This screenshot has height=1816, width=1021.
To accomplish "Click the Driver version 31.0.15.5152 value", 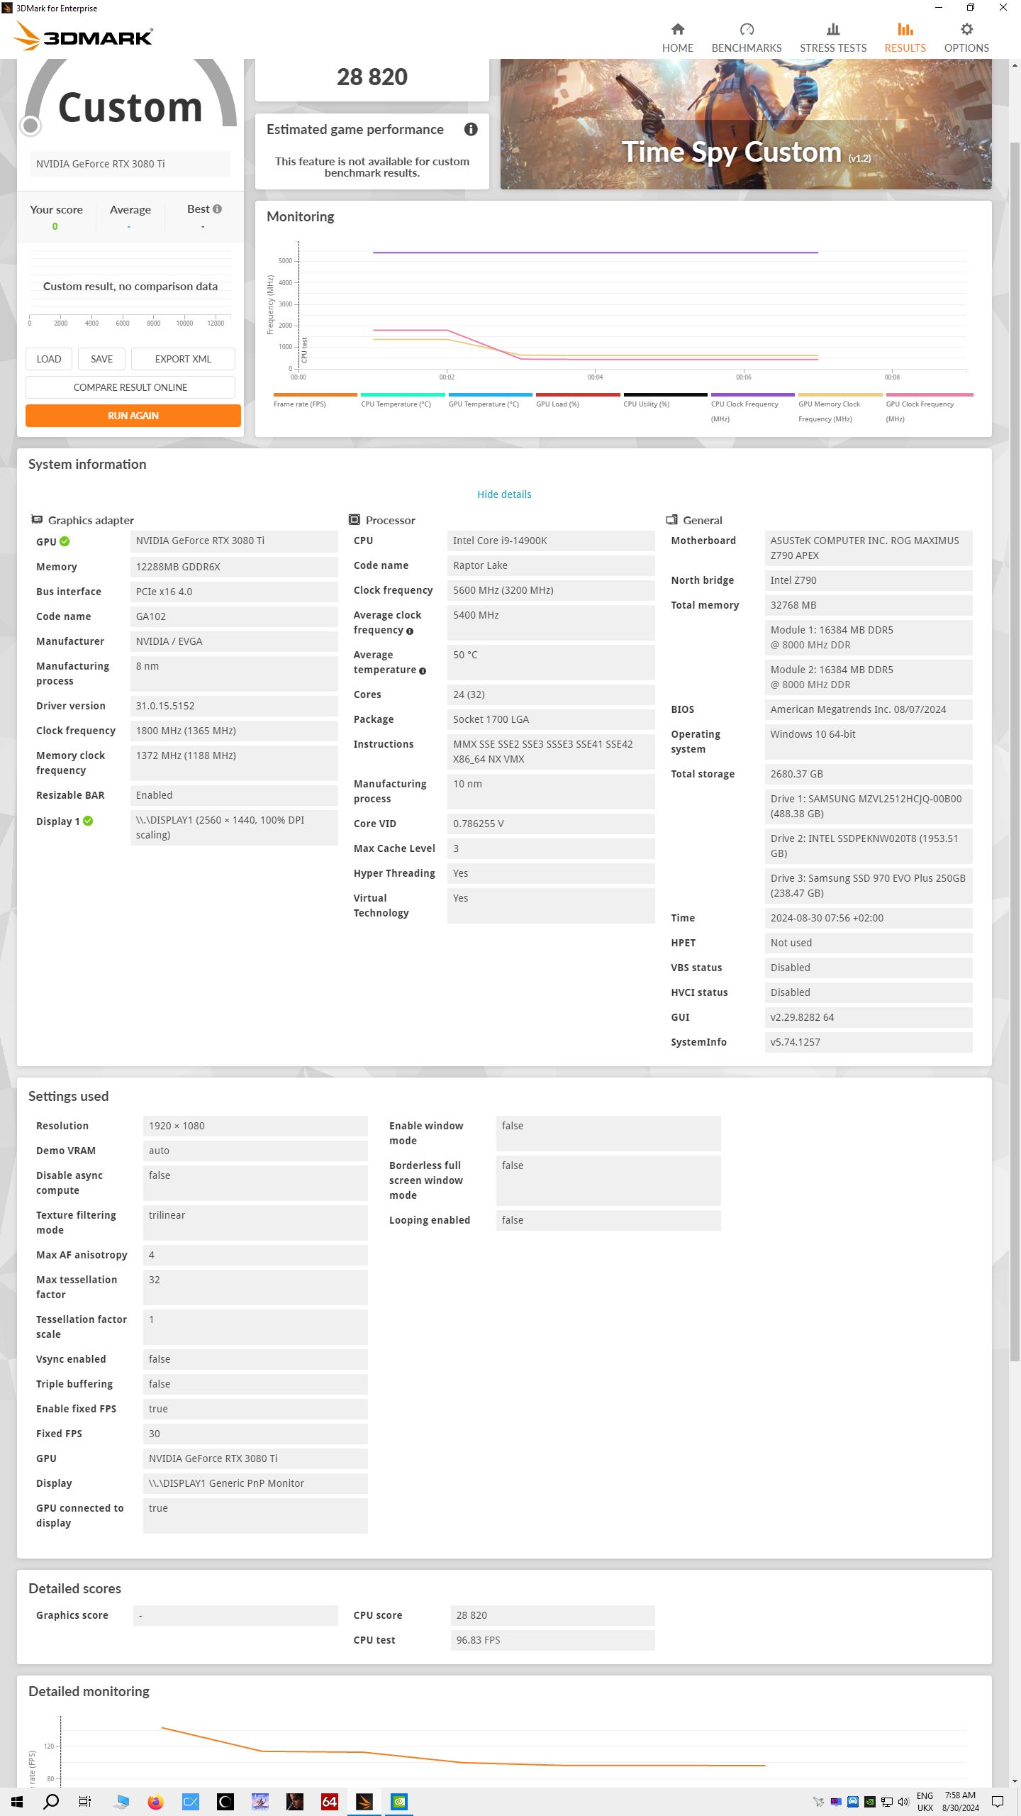I will click(234, 706).
